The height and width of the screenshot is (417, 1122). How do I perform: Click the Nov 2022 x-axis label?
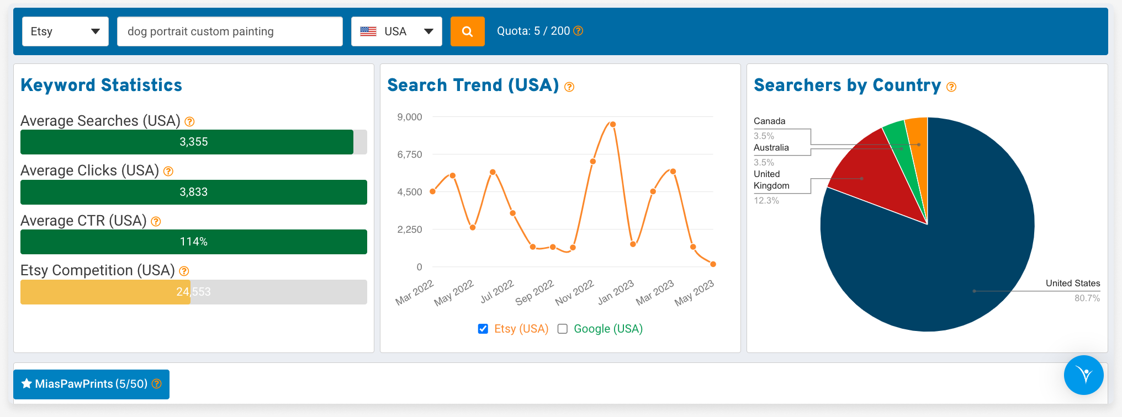pyautogui.click(x=574, y=292)
